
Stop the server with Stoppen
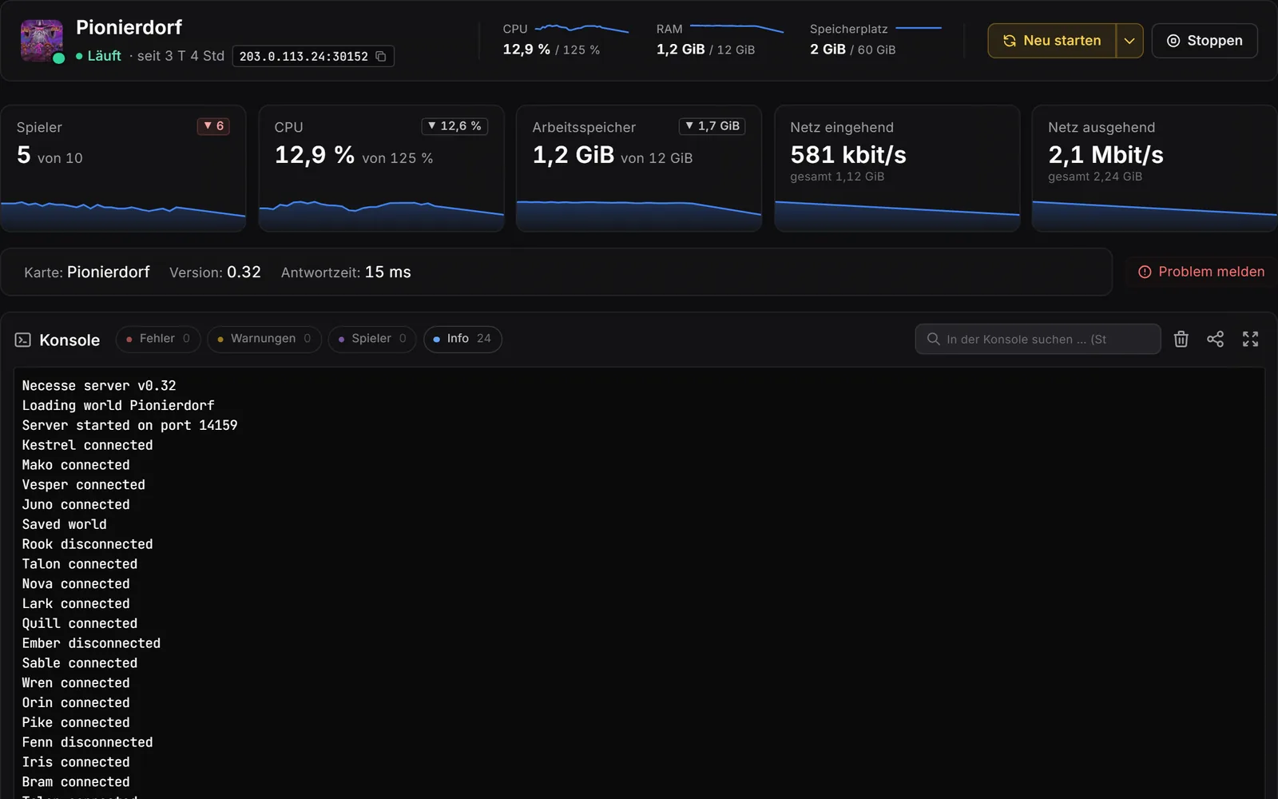point(1205,41)
